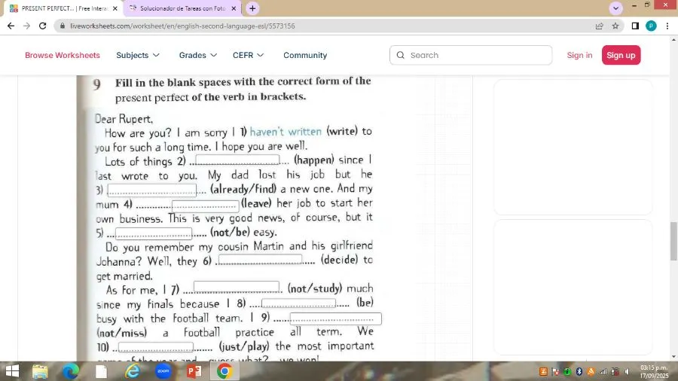Open tab search dropdown arrow
This screenshot has height=381, width=678.
[615, 8]
